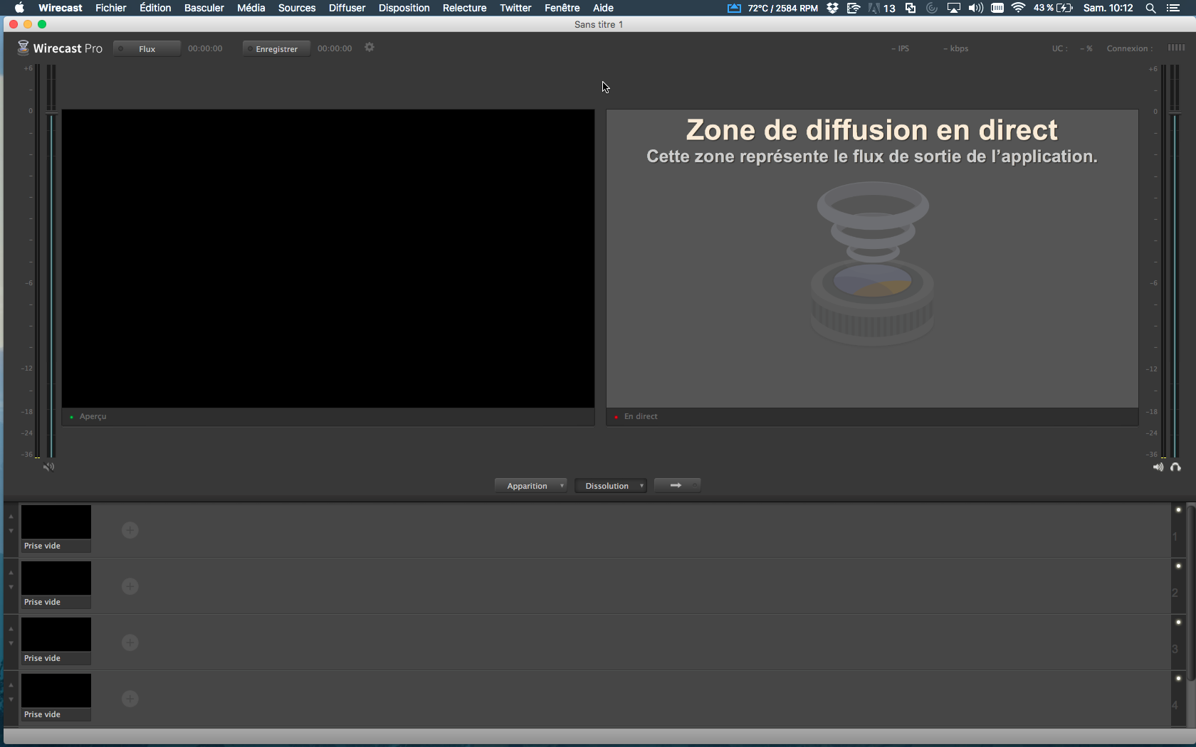The image size is (1196, 747).
Task: Toggle layer 3 visibility dot
Action: [x=1178, y=622]
